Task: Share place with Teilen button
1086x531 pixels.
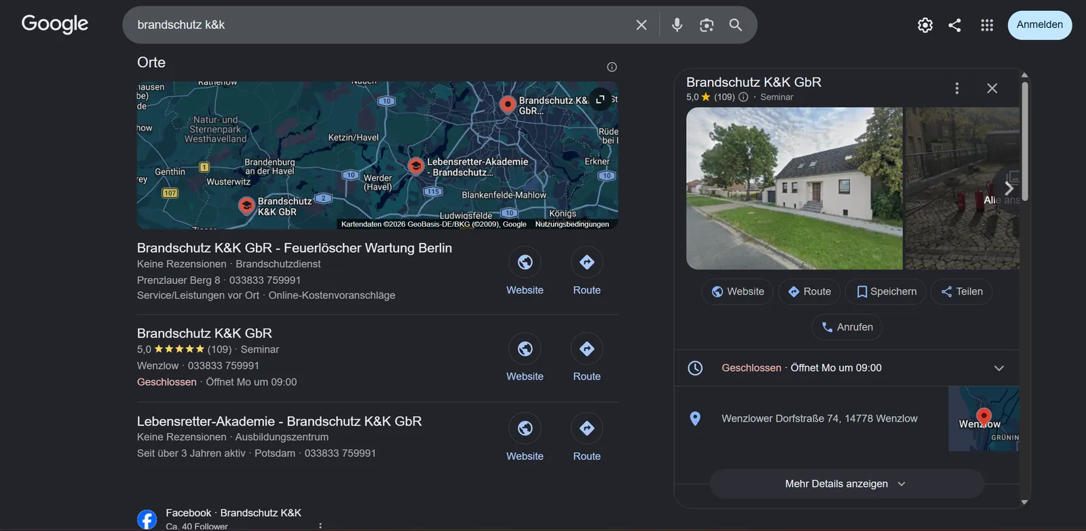Action: [x=962, y=291]
